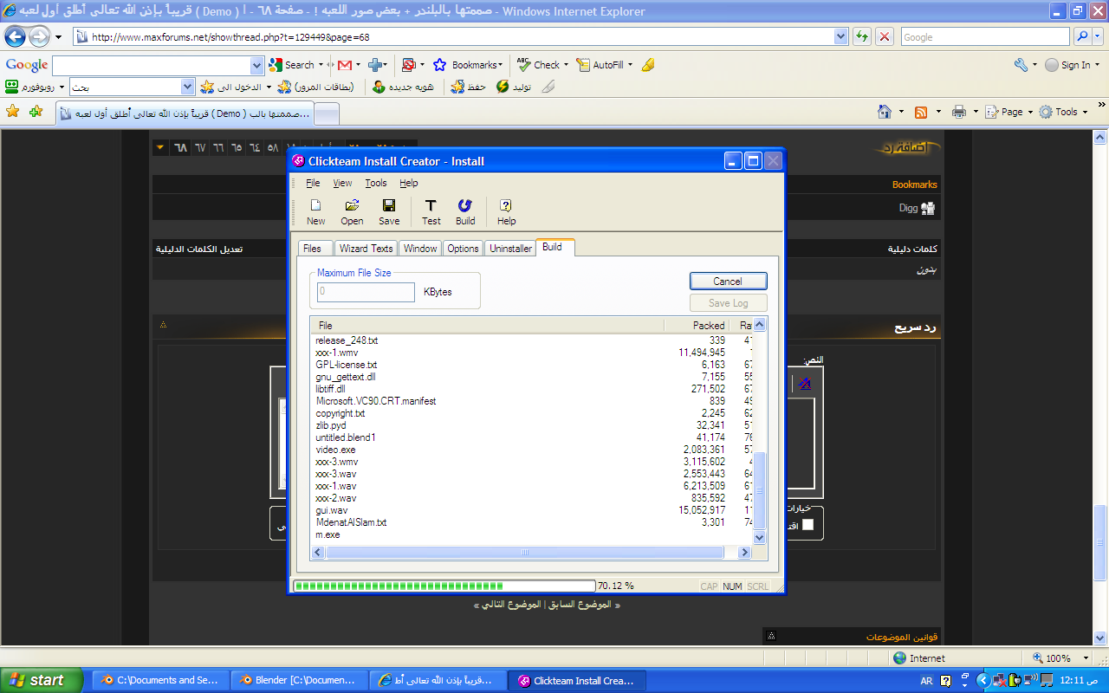
Task: Click the RoboForm green logo icon
Action: (x=12, y=87)
